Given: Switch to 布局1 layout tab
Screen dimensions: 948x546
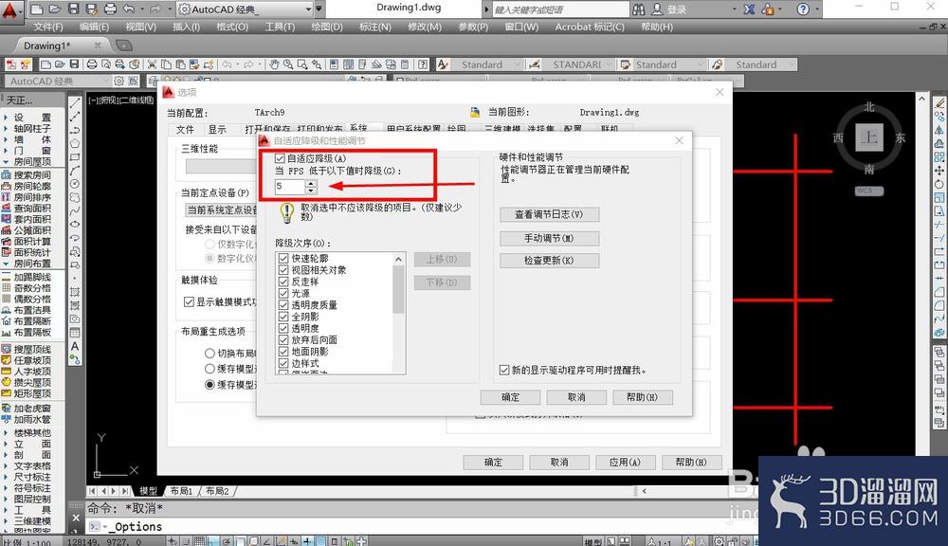Looking at the screenshot, I should click(x=181, y=491).
